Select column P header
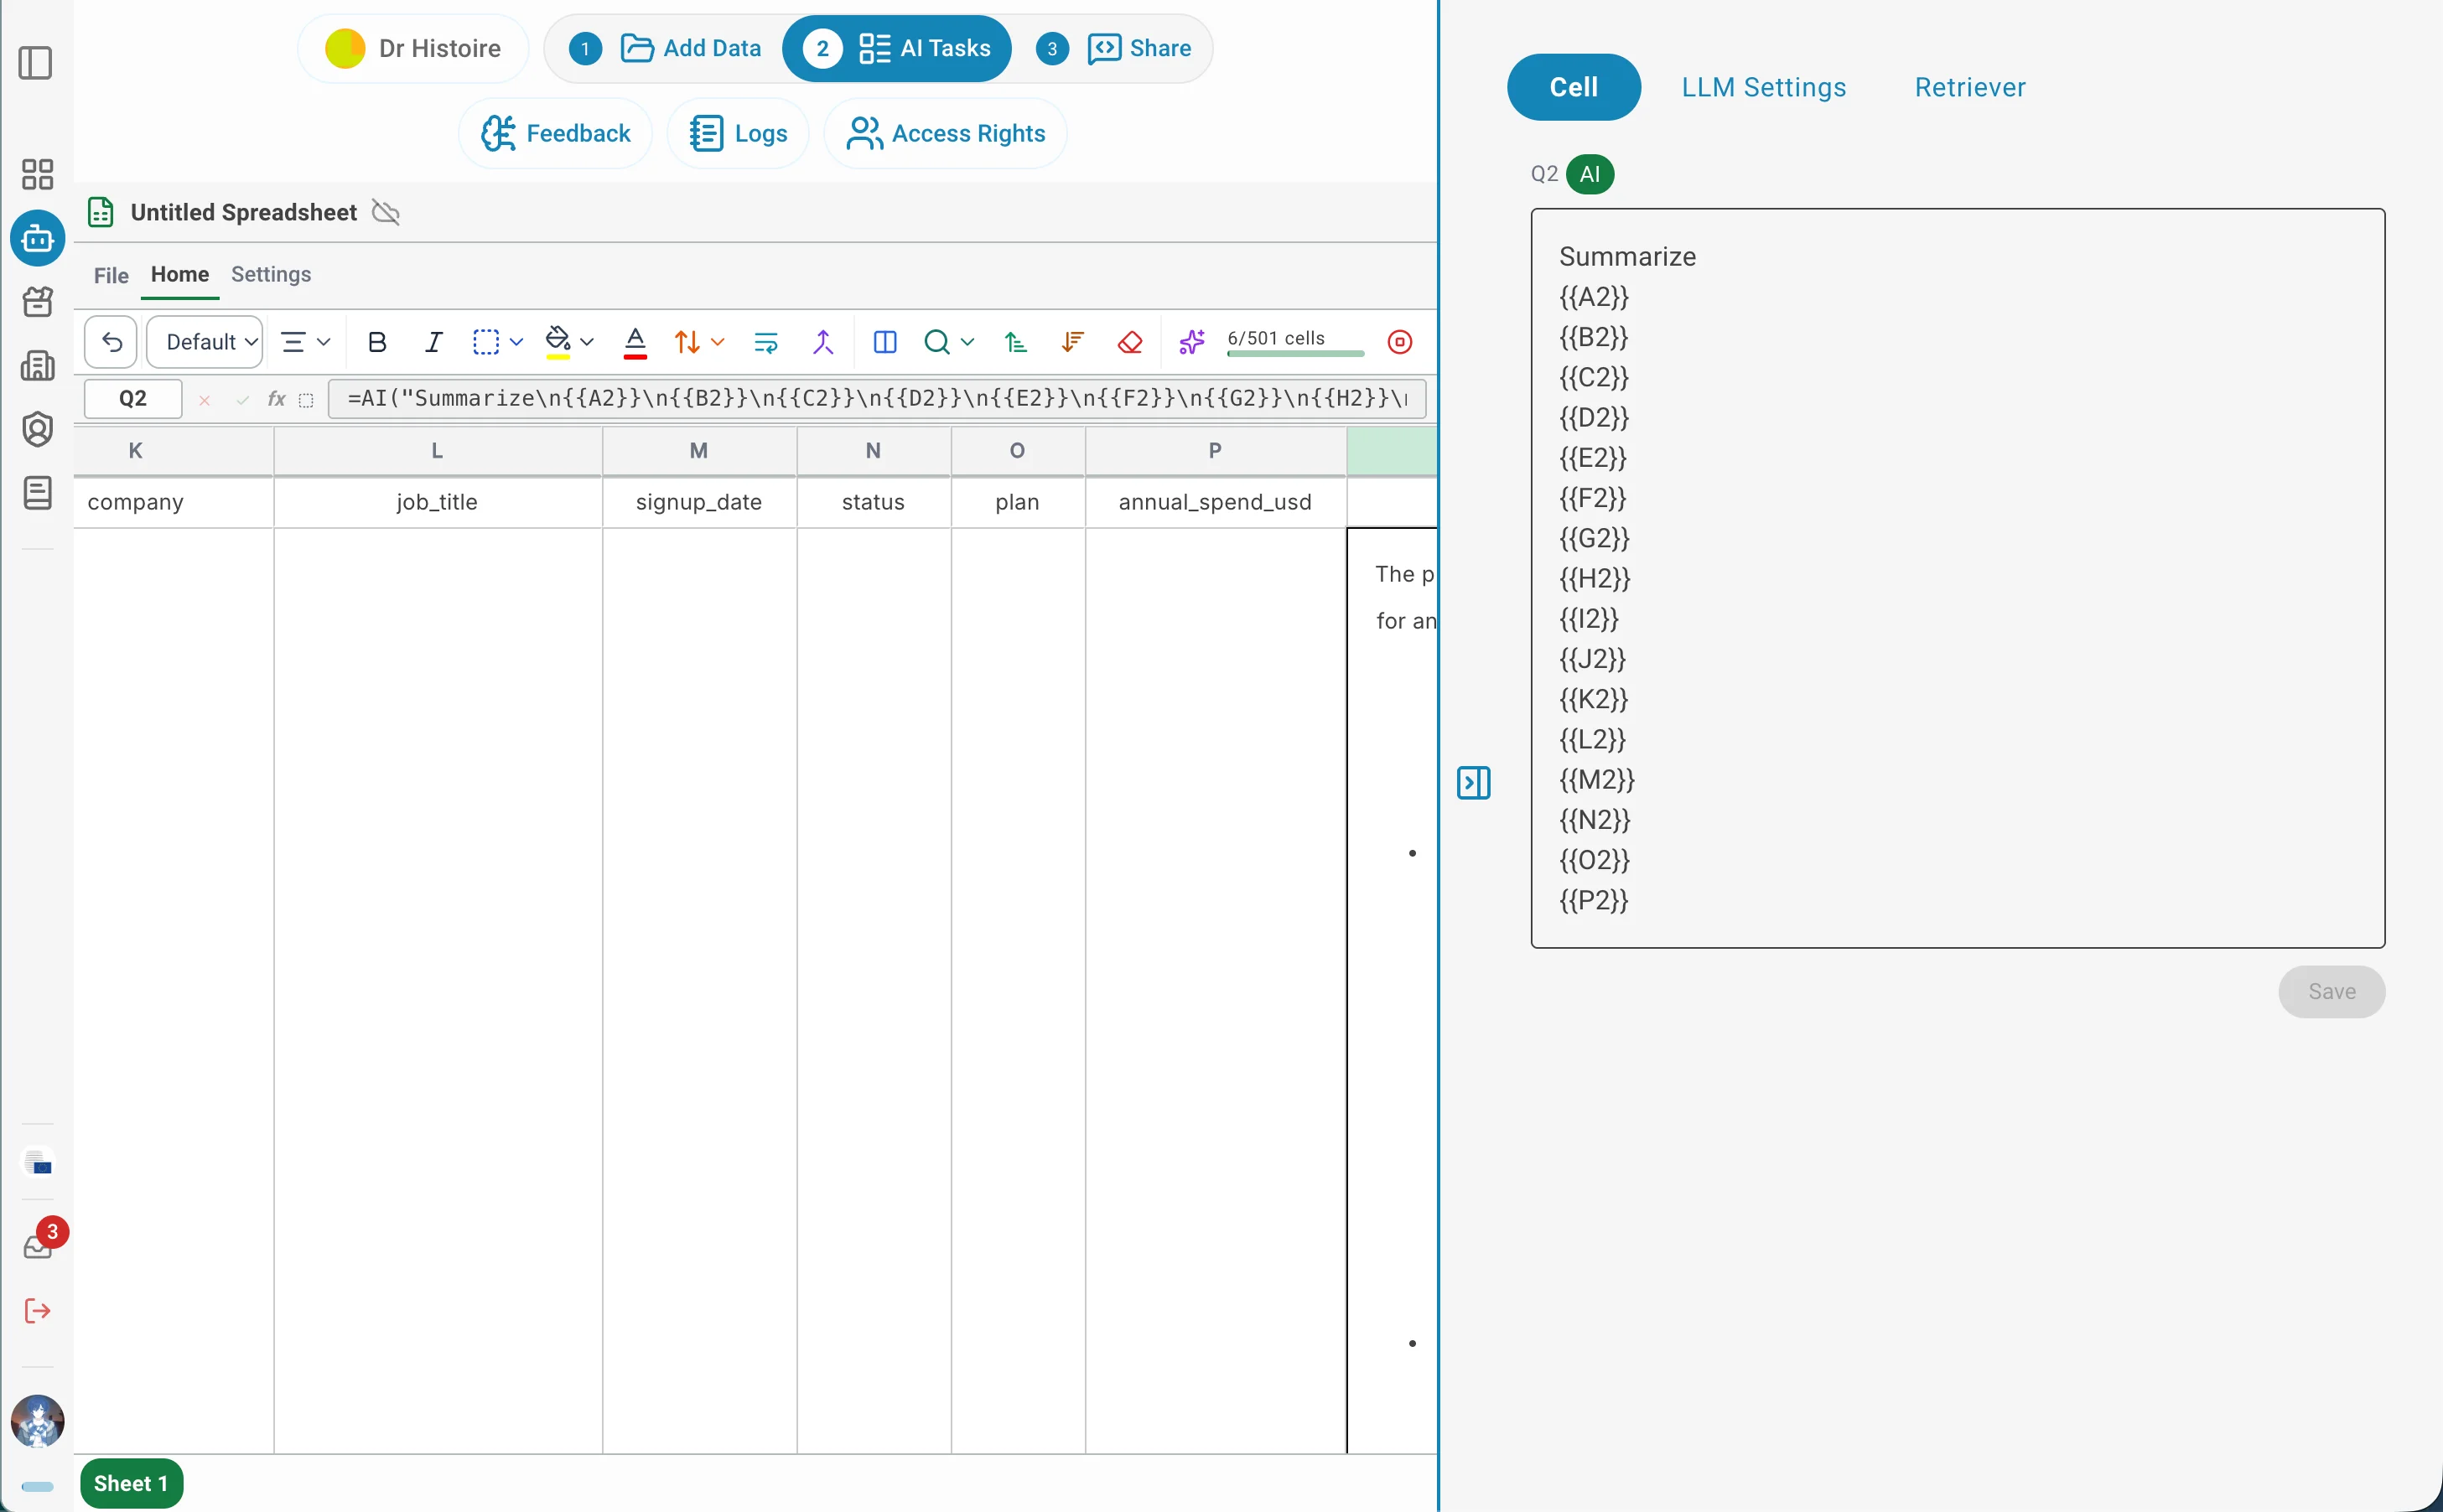2443x1512 pixels. [1215, 450]
